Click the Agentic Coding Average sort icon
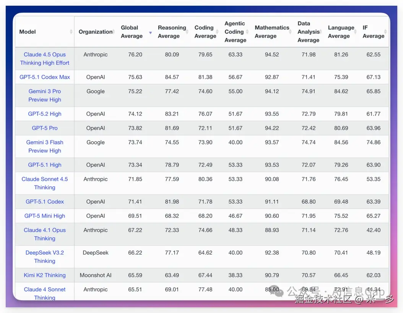 (x=247, y=32)
